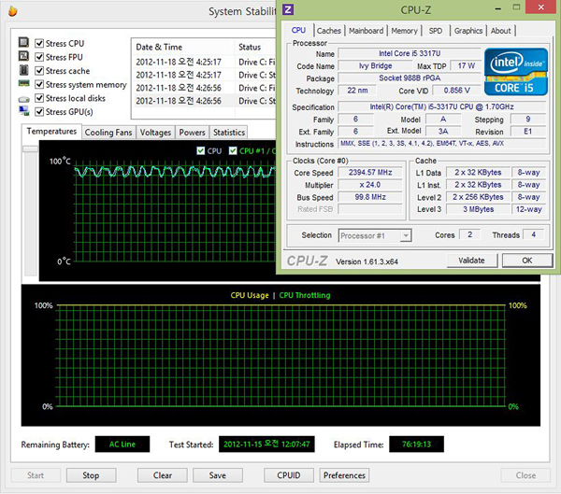Click the Stress local disks drive icon
This screenshot has height=494, width=561.
(x=24, y=99)
